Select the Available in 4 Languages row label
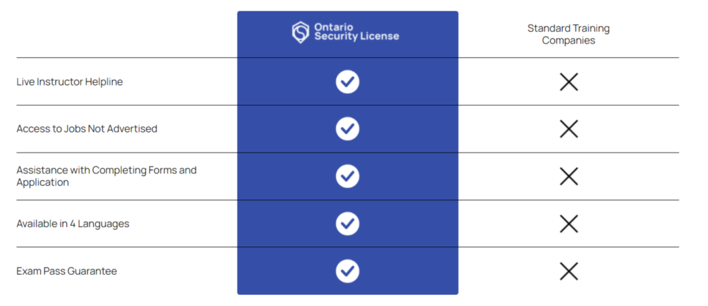This screenshot has width=708, height=306. click(x=73, y=224)
